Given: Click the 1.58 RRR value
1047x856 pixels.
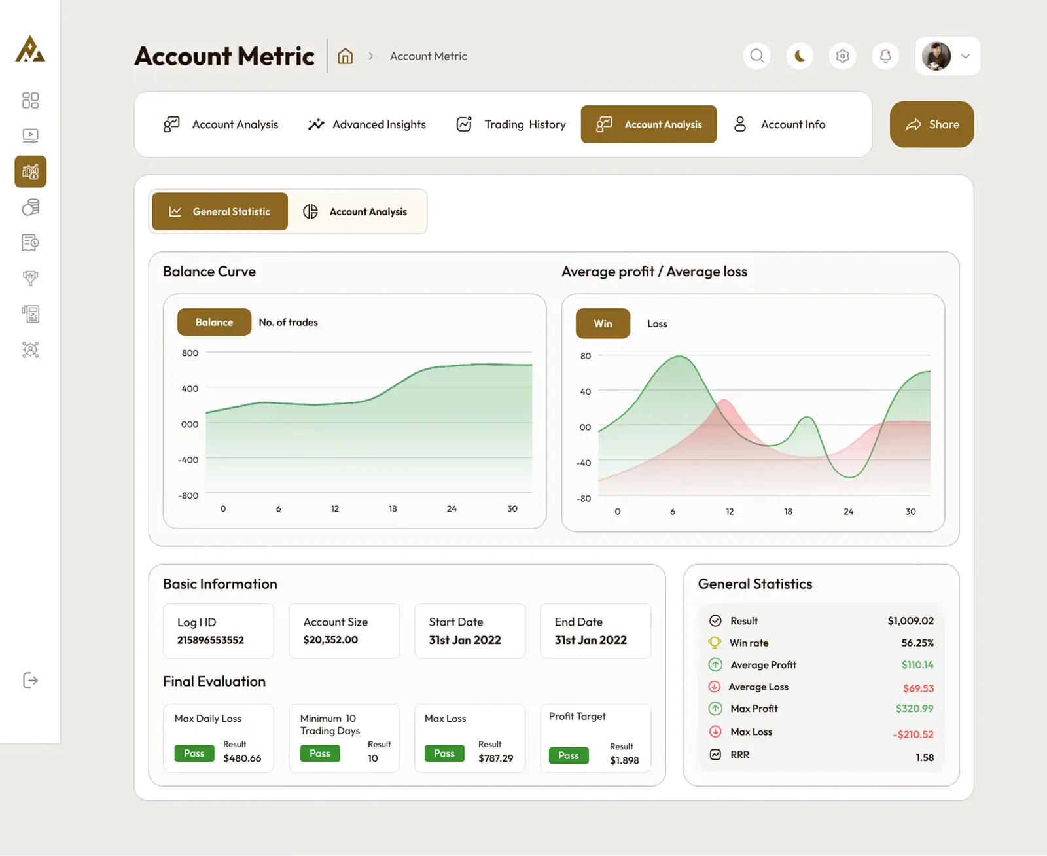Looking at the screenshot, I should 925,757.
